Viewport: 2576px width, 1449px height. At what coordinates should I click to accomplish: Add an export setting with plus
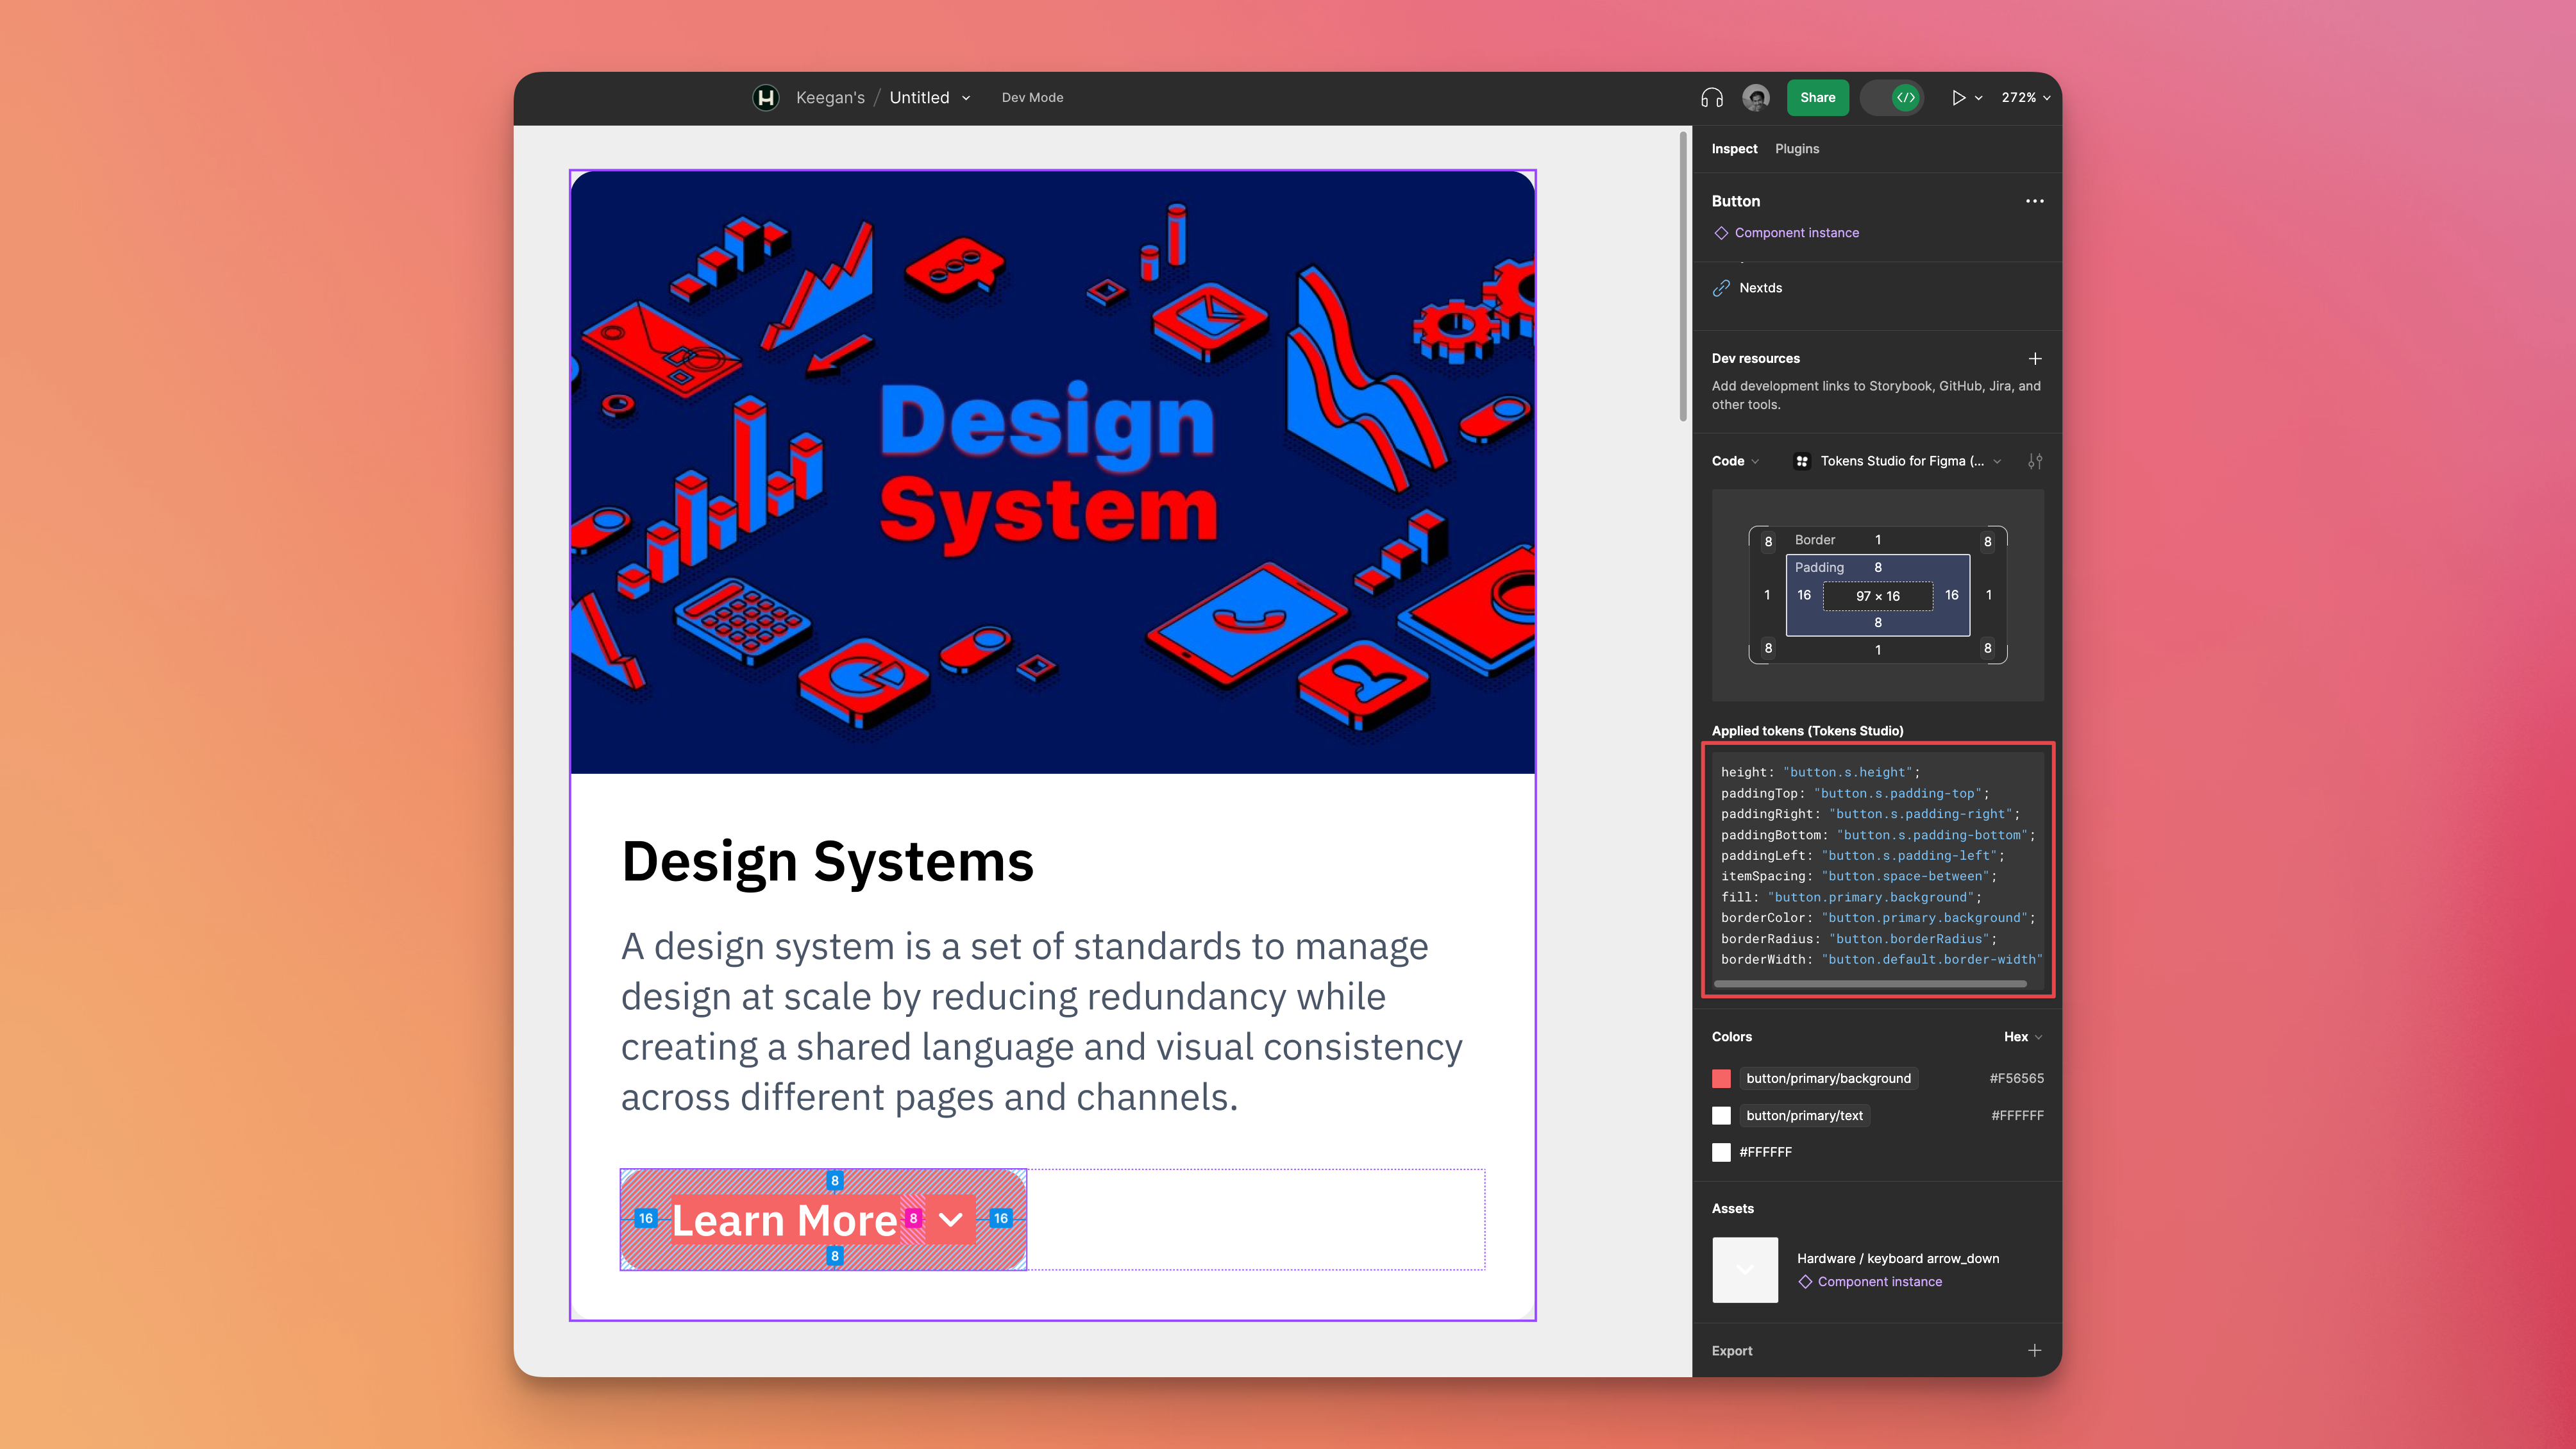pos(2034,1350)
